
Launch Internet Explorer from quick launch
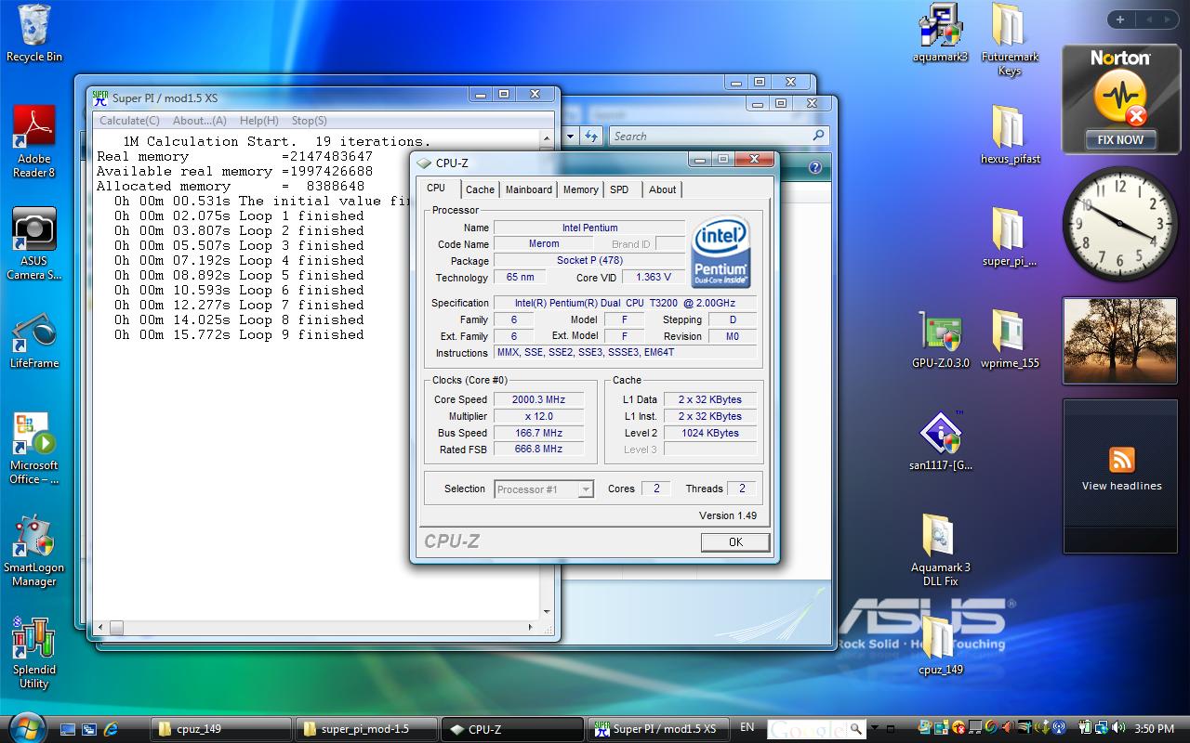tap(112, 729)
